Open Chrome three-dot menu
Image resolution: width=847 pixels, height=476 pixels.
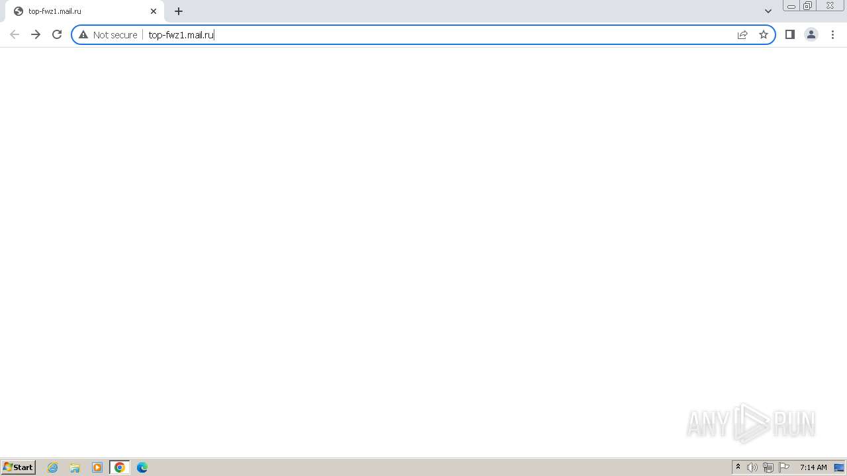pos(832,34)
